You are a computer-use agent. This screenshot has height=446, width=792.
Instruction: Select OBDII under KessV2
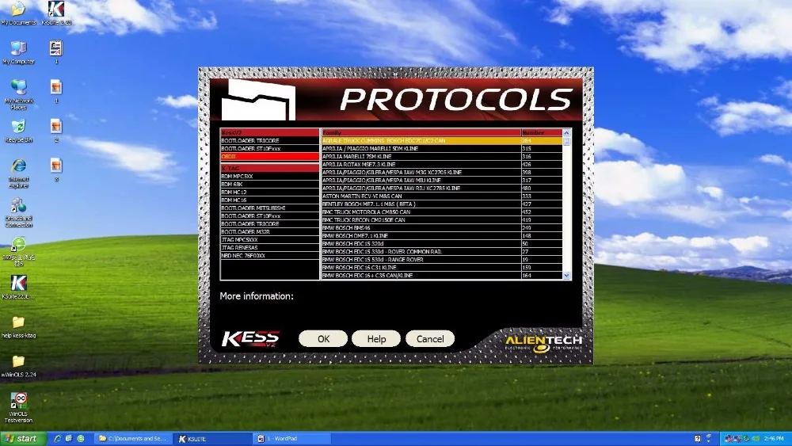tap(270, 157)
